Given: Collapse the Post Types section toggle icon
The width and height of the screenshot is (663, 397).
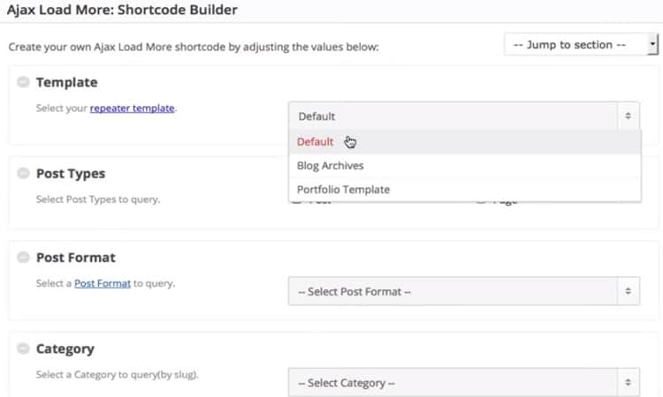Looking at the screenshot, I should coord(23,173).
